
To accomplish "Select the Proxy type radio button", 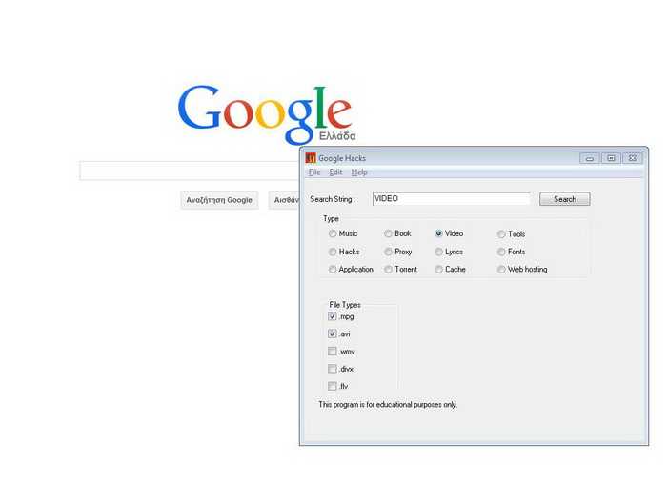I will pyautogui.click(x=388, y=252).
